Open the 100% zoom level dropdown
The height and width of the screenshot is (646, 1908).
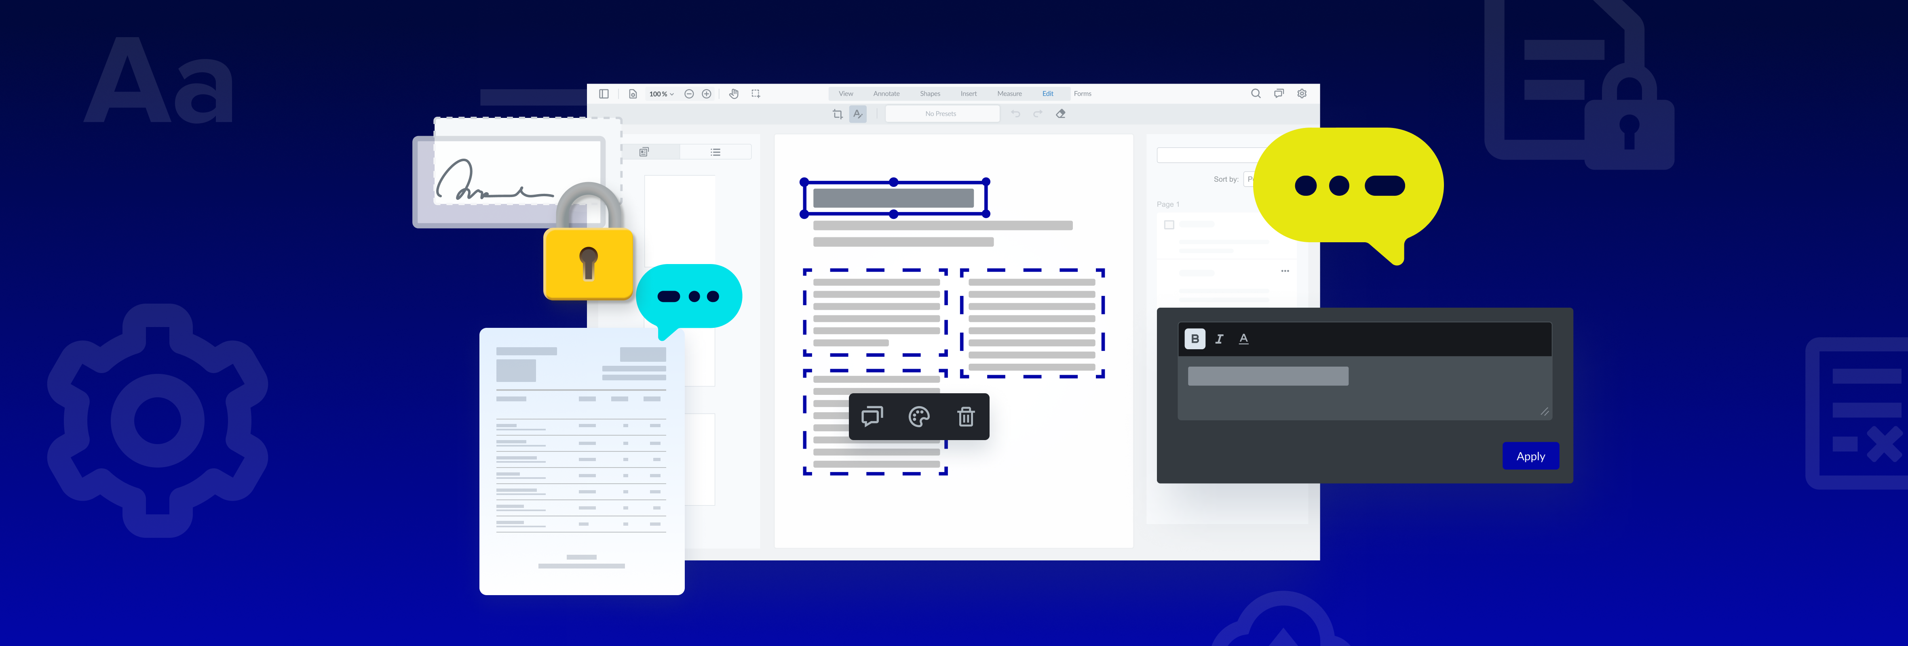coord(661,94)
